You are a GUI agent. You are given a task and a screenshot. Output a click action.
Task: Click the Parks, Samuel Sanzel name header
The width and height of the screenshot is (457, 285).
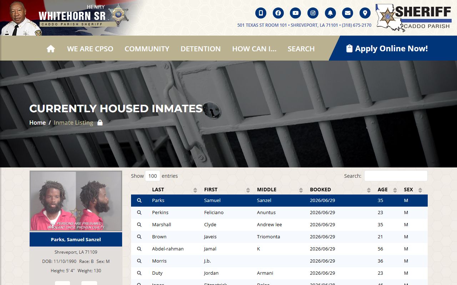pyautogui.click(x=76, y=239)
